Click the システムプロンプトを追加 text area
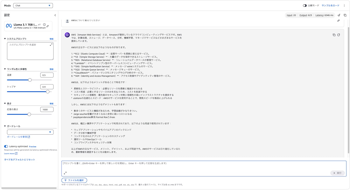 pos(30,51)
